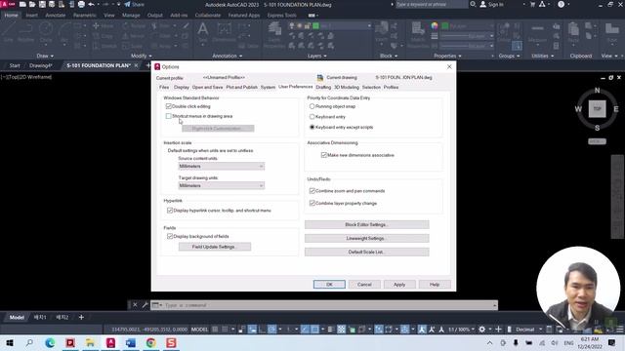Expand the Modify panel dropdown
This screenshot has height=351, width=625.
(x=141, y=57)
